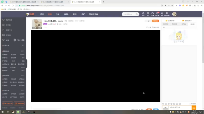Switch to the first daily ranking tab
The image size is (204, 114).
166,24
